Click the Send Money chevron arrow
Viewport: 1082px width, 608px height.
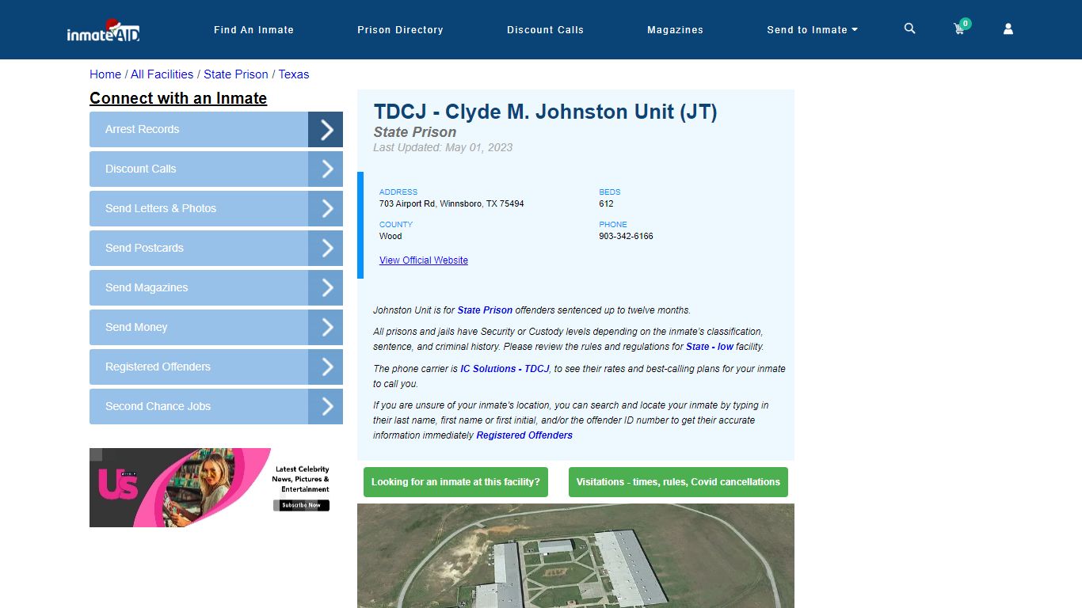click(x=326, y=327)
